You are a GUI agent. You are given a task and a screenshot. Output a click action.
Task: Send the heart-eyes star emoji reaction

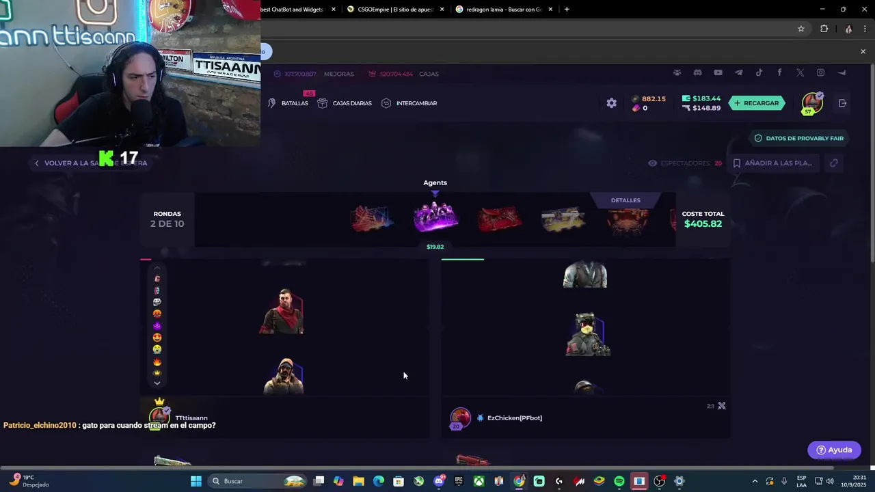(x=157, y=338)
